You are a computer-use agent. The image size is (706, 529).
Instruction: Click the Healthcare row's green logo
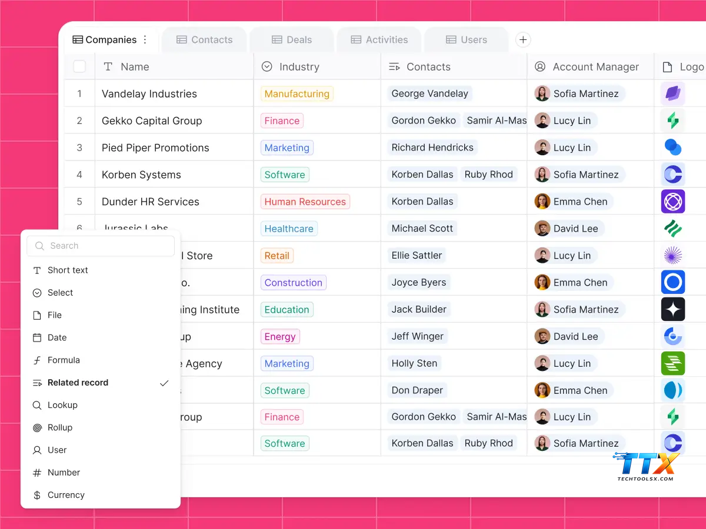coord(672,229)
